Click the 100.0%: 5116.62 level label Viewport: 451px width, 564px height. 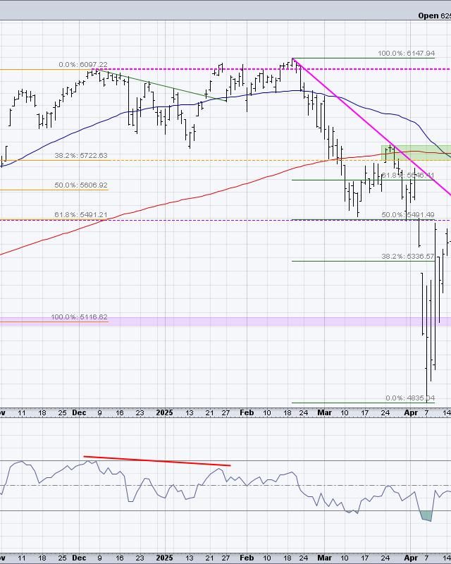79,317
